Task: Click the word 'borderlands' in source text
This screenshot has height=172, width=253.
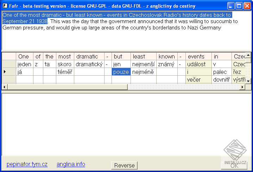Action: pos(166,28)
